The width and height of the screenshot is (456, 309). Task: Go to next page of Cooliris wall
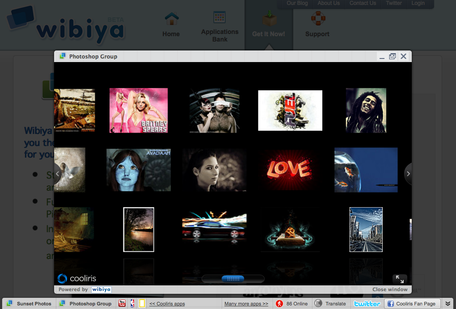(x=408, y=174)
